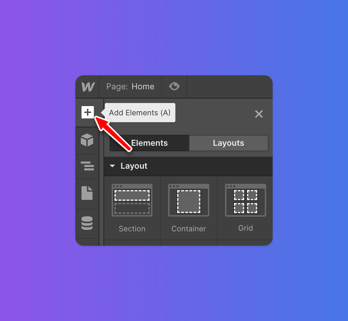
Task: Select the Container layout thumbnail
Action: (189, 200)
